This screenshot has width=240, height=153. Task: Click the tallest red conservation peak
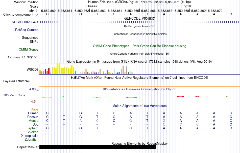(181, 96)
